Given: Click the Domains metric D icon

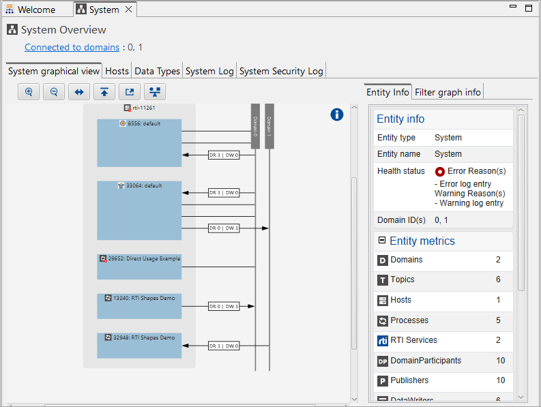Looking at the screenshot, I should coord(382,260).
